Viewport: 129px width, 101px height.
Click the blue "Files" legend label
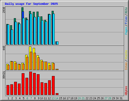(x=126, y=20)
